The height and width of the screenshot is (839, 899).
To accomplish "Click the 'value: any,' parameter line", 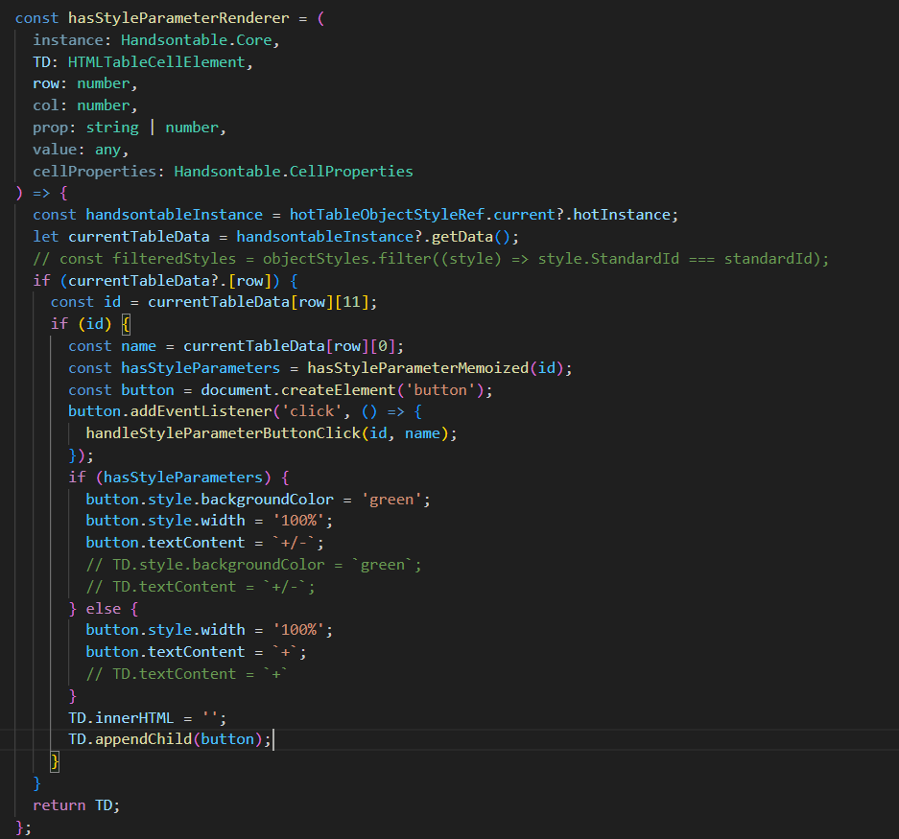I will click(x=81, y=150).
